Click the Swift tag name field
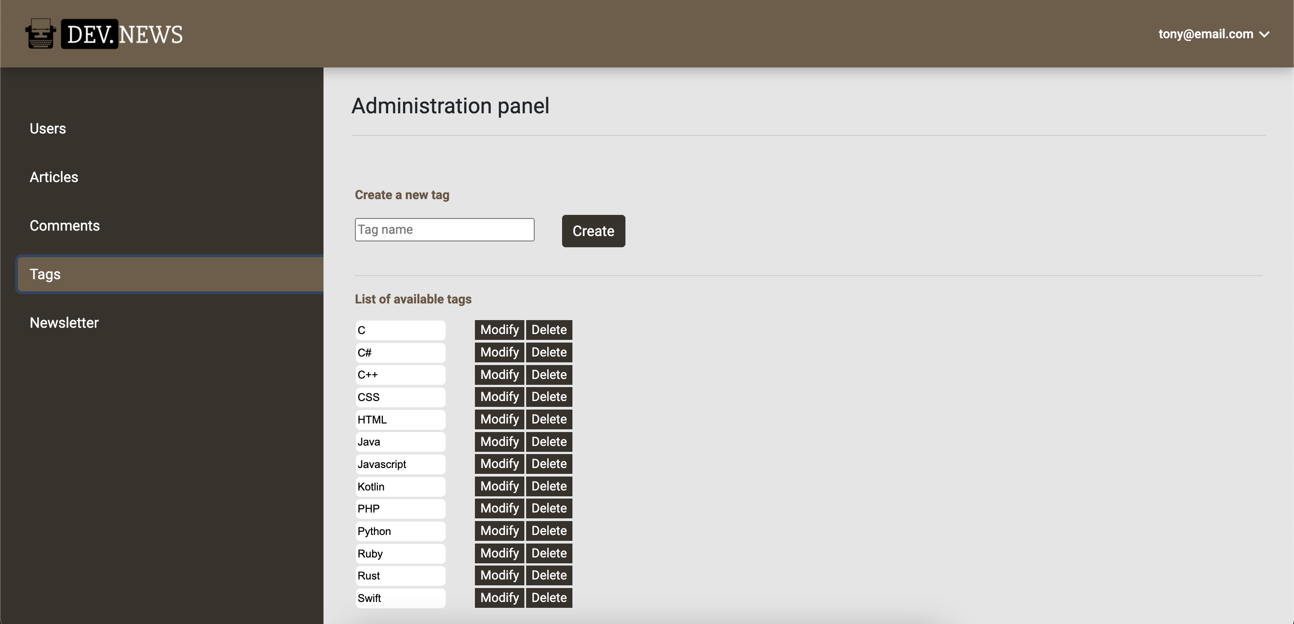 [x=400, y=598]
